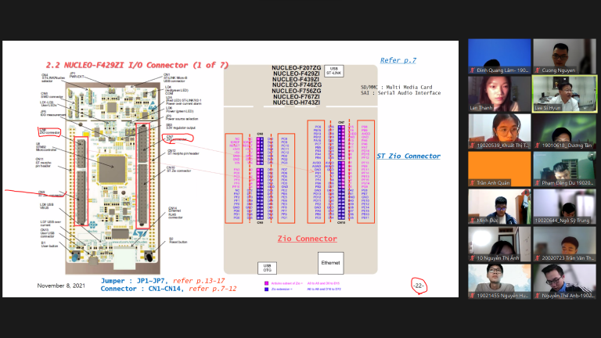Click the muted mic icon on 19020539_Khuất Thị T tile

[473, 146]
